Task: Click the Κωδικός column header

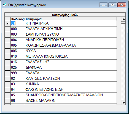Action: click(18, 19)
